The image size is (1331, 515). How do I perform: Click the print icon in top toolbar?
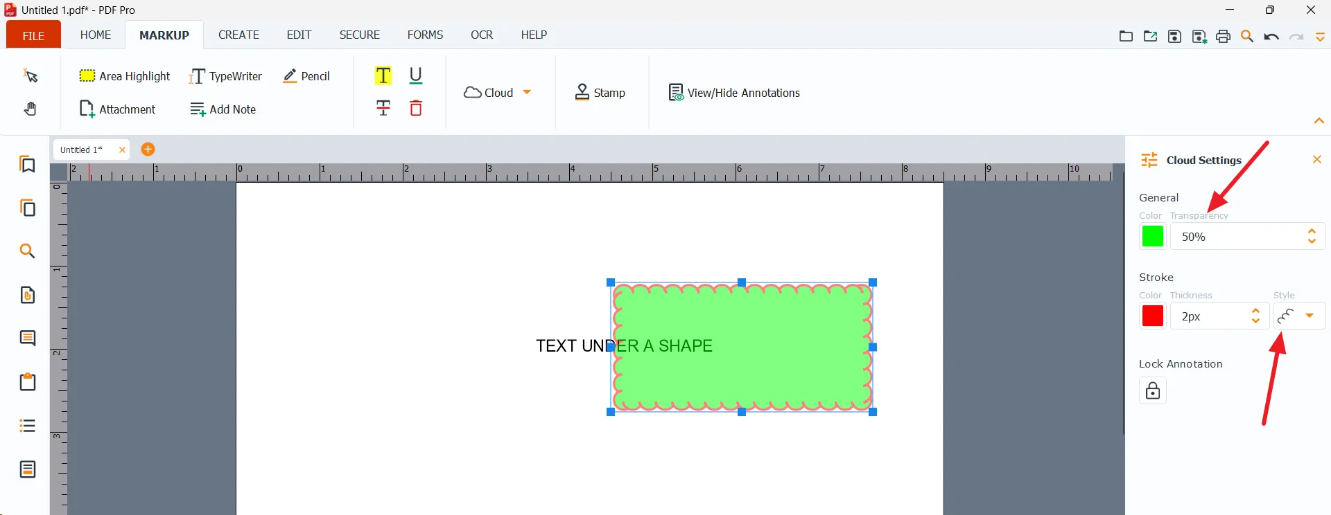coord(1224,37)
